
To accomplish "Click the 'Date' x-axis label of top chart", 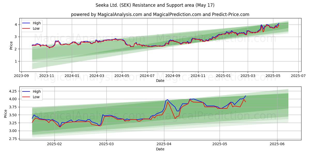I will [160, 81].
